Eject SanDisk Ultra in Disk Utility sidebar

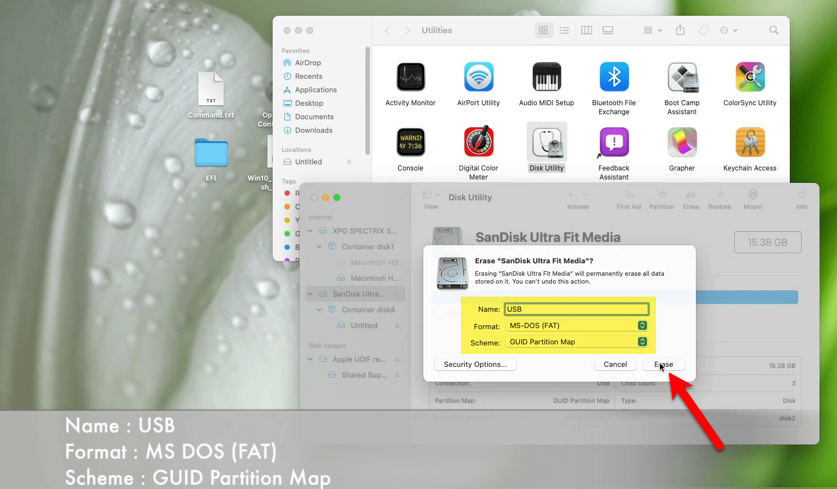click(397, 294)
